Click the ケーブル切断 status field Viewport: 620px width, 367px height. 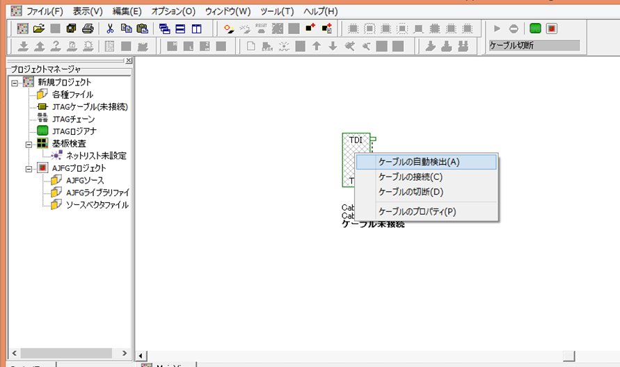pos(534,45)
